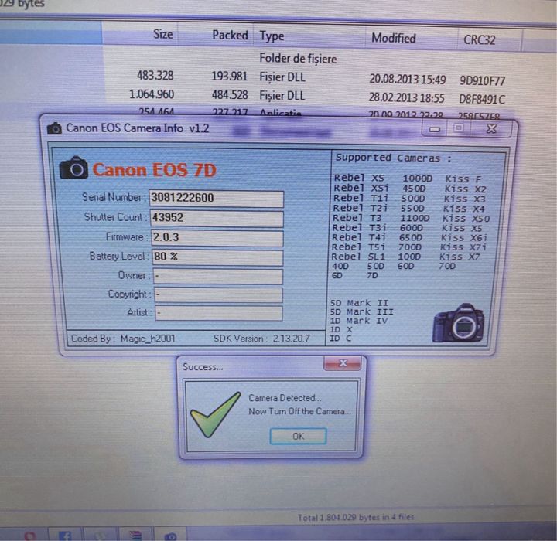Minimize the Canon EOS Camera Info window

coord(435,129)
